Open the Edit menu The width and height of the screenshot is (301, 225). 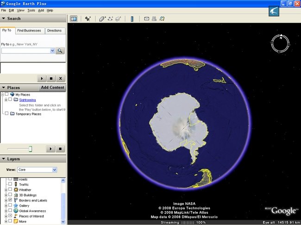[x=11, y=10]
